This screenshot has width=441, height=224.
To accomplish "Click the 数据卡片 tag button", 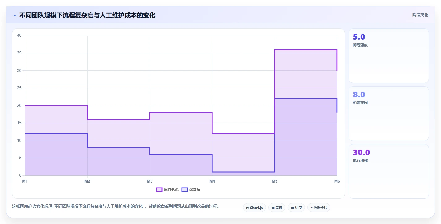I will click(319, 208).
